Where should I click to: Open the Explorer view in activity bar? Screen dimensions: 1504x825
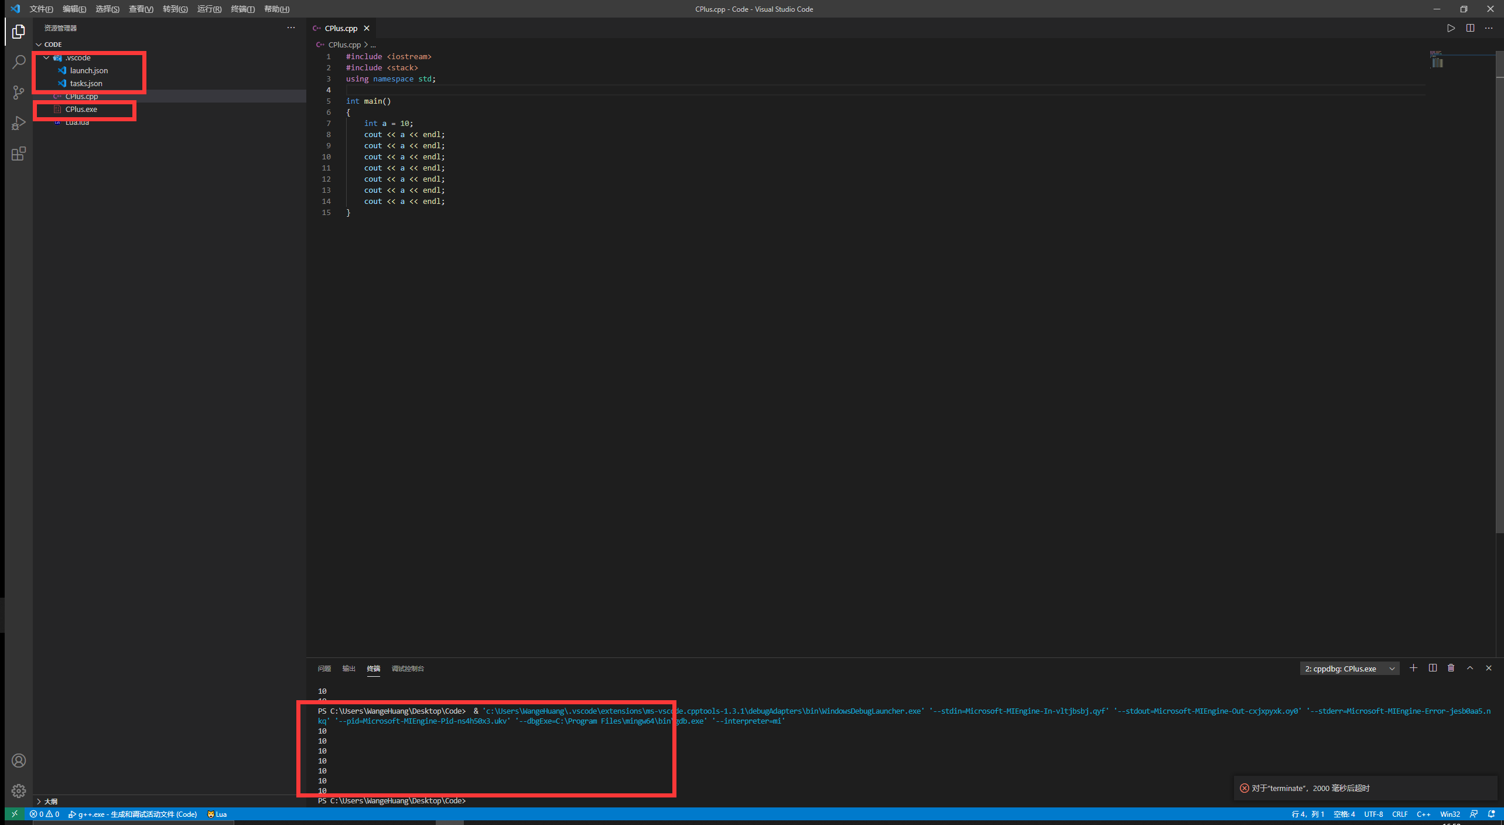(19, 31)
